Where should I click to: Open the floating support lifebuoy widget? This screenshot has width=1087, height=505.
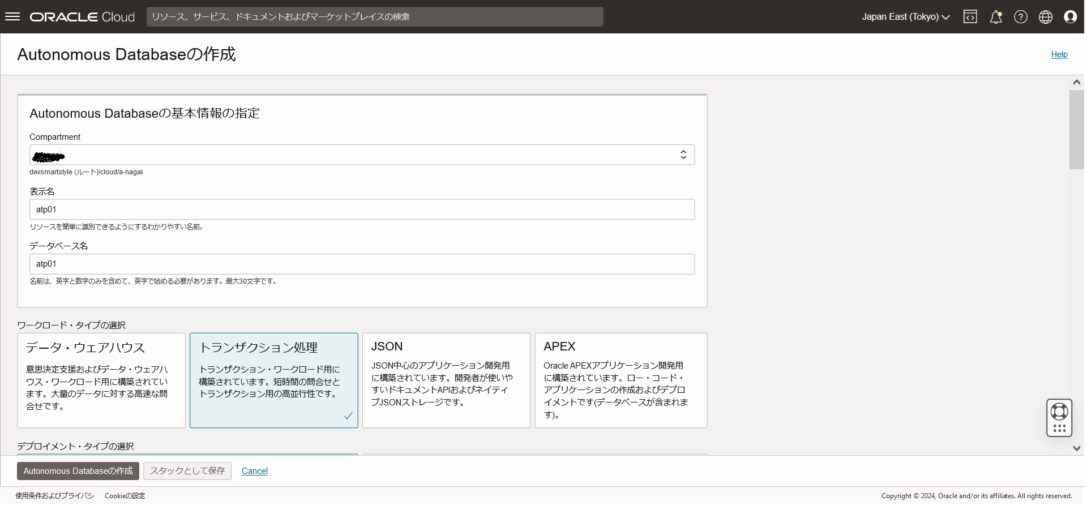pyautogui.click(x=1059, y=418)
